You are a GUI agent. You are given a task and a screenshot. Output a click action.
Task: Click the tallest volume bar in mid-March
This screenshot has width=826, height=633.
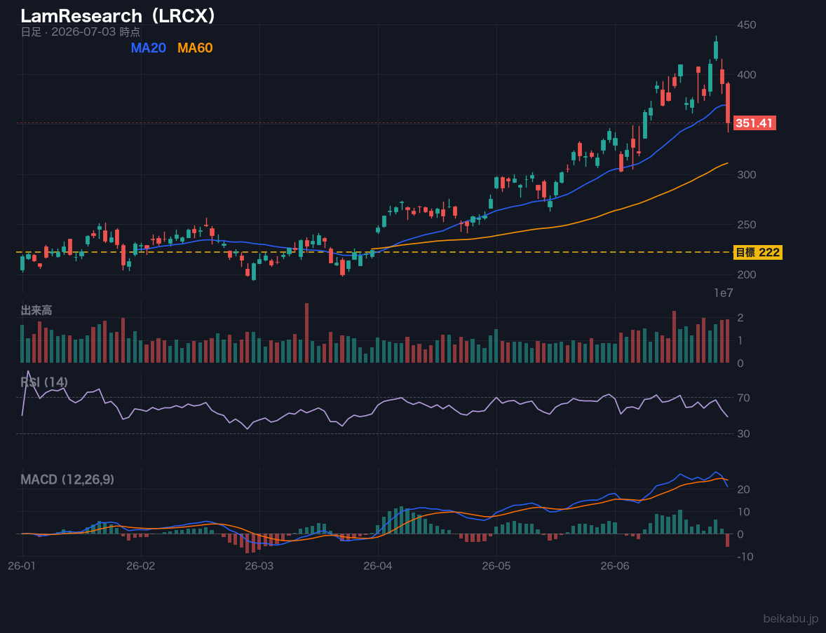click(306, 333)
